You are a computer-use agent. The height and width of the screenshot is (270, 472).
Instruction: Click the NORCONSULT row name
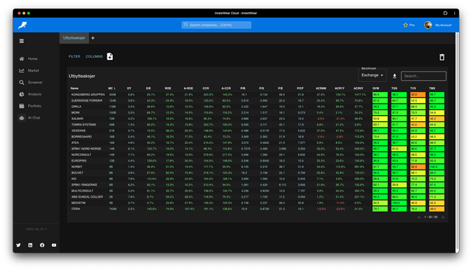pyautogui.click(x=81, y=155)
